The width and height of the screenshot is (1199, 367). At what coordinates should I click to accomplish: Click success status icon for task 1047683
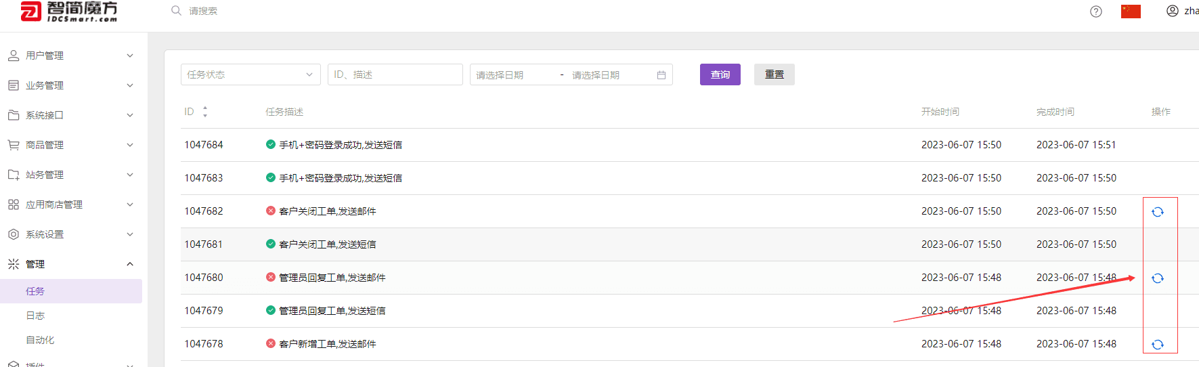[x=271, y=177]
